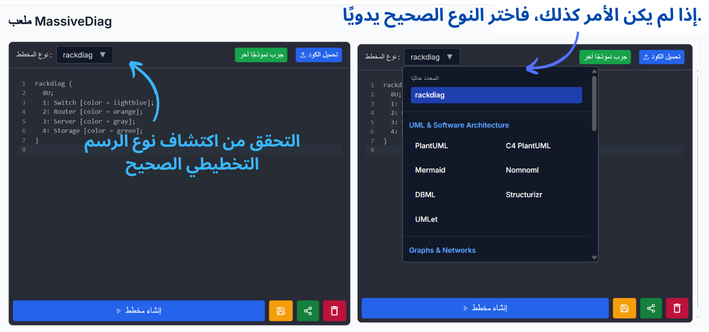
Task: Open the rackdiag diagram type dropdown in left panel
Action: [x=84, y=55]
